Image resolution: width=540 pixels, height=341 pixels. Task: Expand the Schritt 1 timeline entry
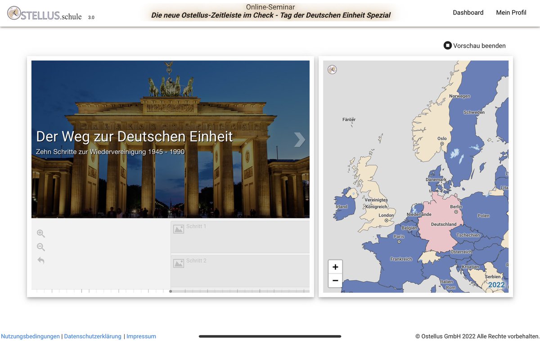(x=240, y=236)
